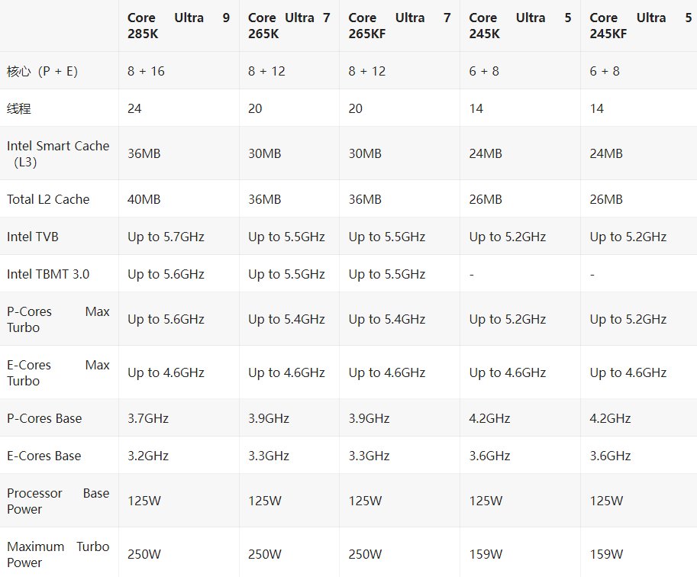Click the Total L2 Cache row label
Screen dimensions: 697x577
click(48, 199)
